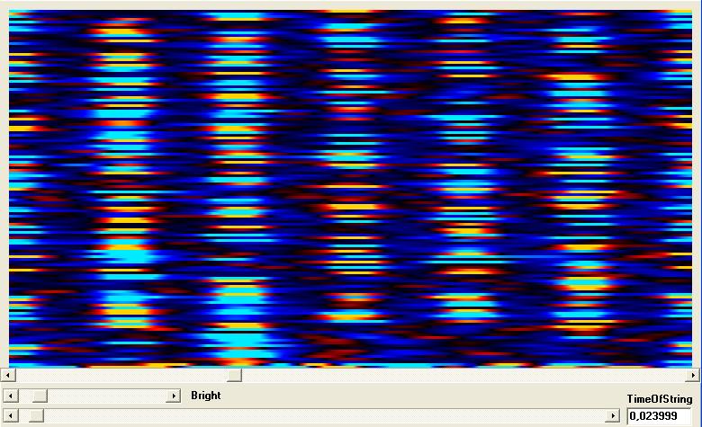
Task: Click the Bright slider left arrow
Action: 11,396
